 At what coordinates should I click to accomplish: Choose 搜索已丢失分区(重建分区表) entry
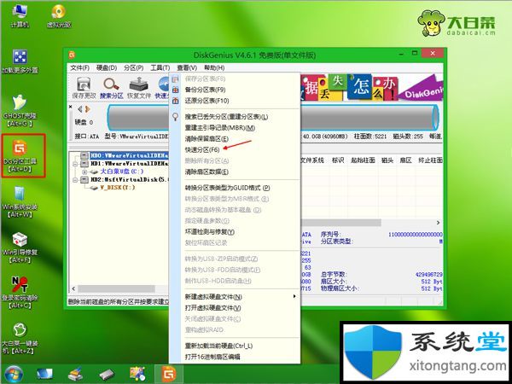click(235, 117)
